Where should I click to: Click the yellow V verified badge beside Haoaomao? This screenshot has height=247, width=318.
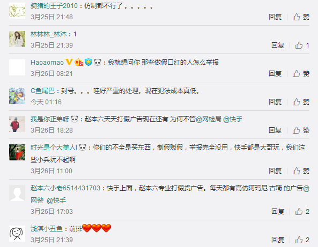coord(69,62)
